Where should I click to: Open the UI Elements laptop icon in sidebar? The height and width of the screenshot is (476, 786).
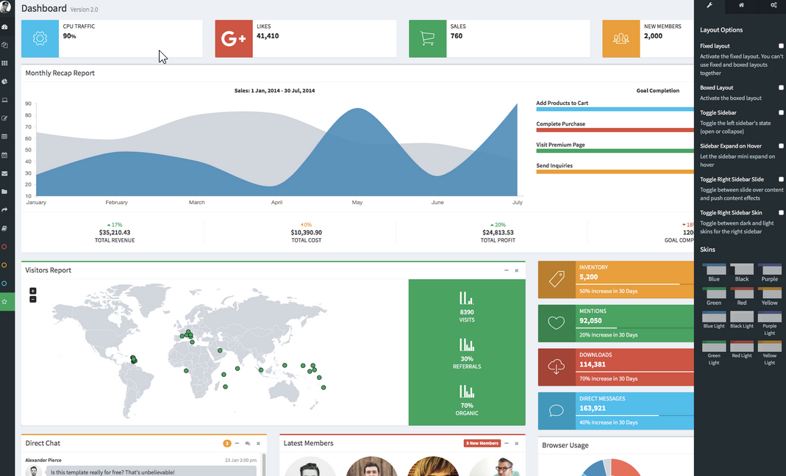tap(4, 100)
